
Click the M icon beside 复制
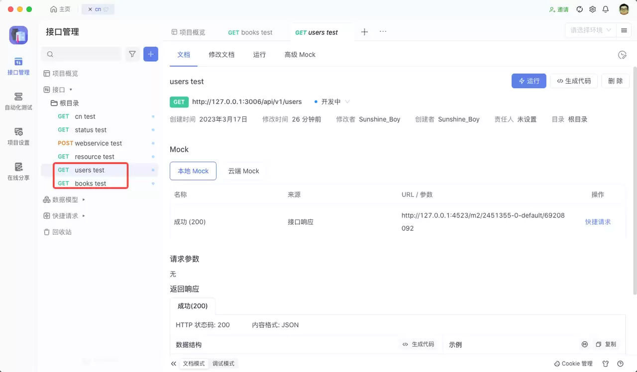click(x=585, y=344)
